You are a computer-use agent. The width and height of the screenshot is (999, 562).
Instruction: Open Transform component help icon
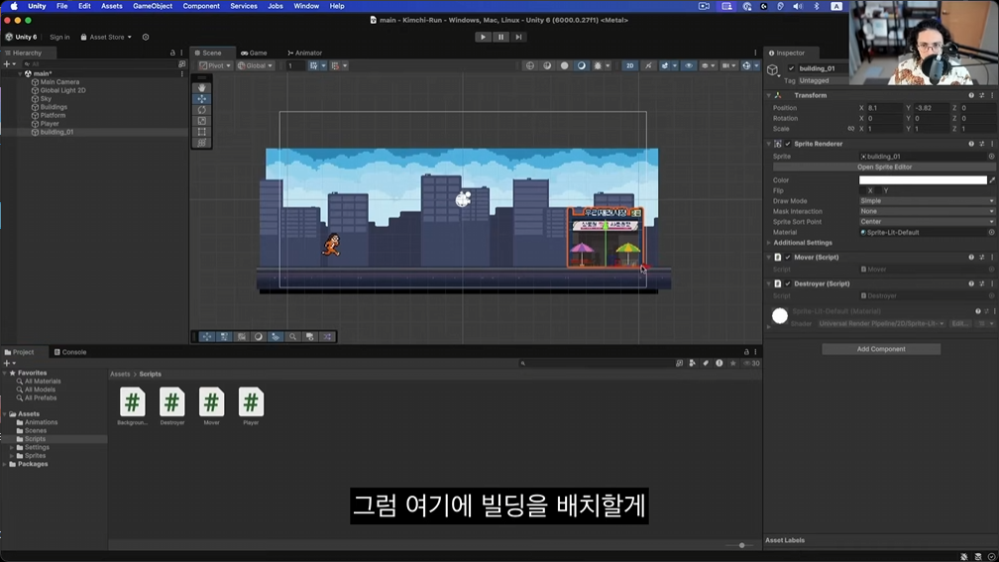[971, 95]
